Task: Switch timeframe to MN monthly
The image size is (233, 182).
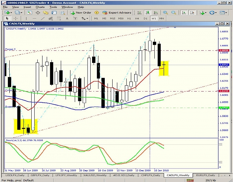Action: (161, 18)
